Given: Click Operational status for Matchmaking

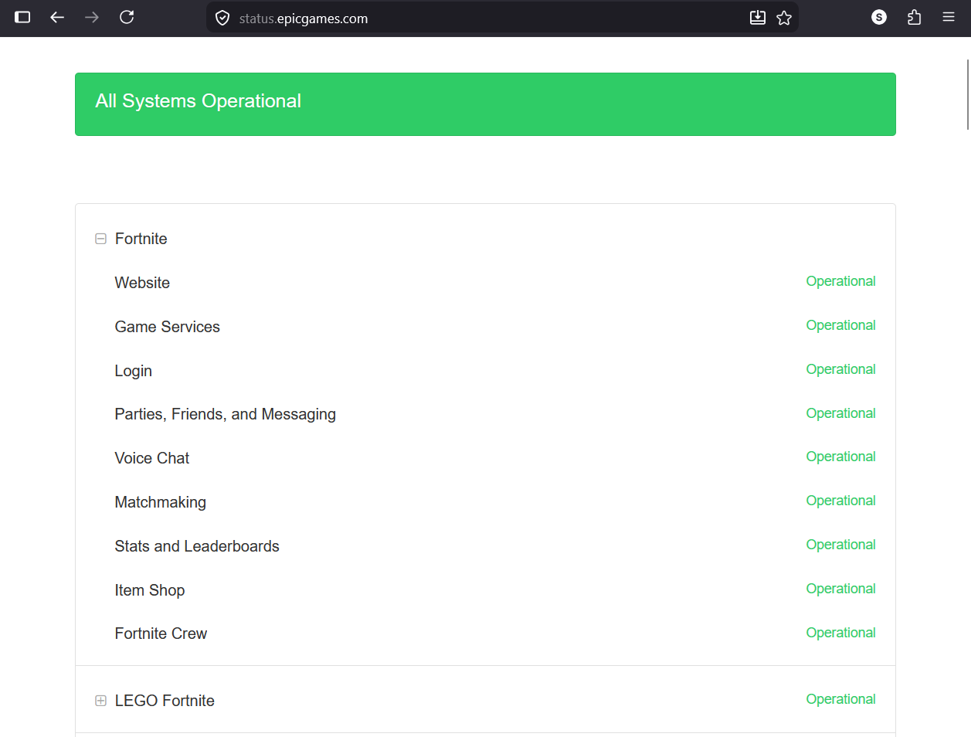Looking at the screenshot, I should [840, 501].
